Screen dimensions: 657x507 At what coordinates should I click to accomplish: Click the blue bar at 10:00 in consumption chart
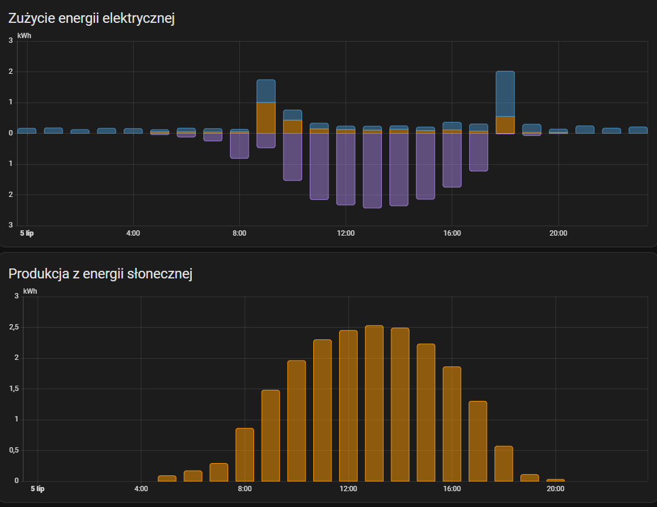coord(293,115)
